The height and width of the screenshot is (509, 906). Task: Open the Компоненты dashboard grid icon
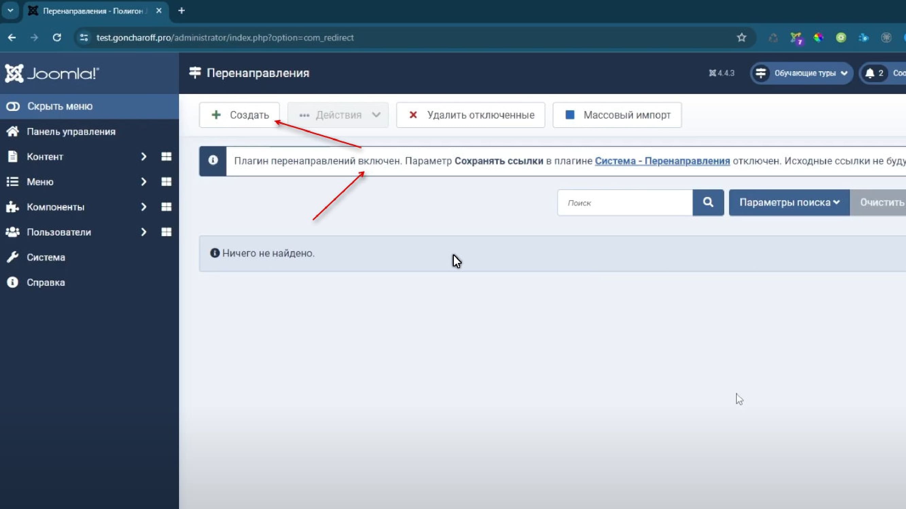click(166, 207)
